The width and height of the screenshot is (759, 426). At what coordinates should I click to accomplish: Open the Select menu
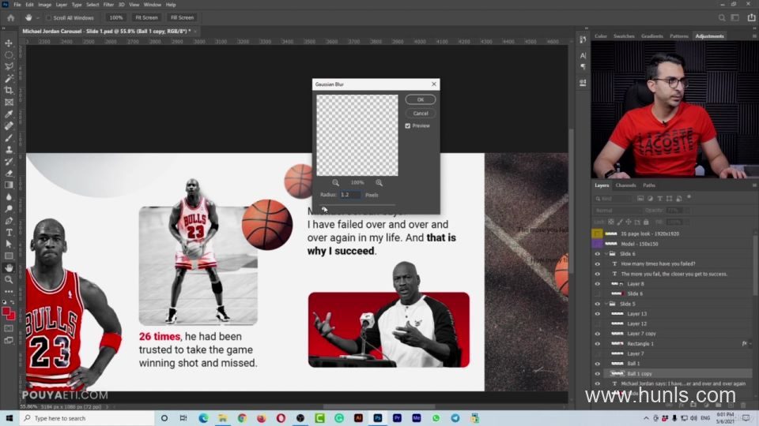[x=93, y=5]
